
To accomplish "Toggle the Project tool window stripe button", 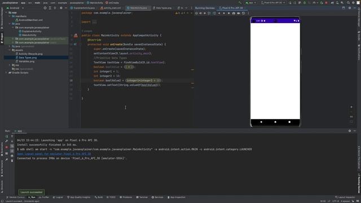I will [2, 38].
